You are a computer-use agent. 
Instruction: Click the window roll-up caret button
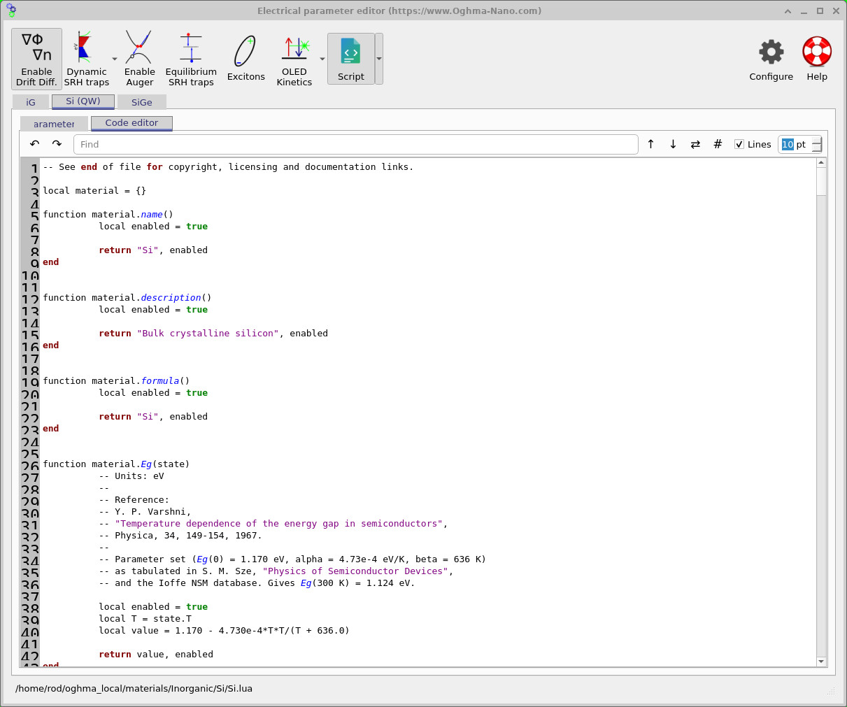coord(788,10)
